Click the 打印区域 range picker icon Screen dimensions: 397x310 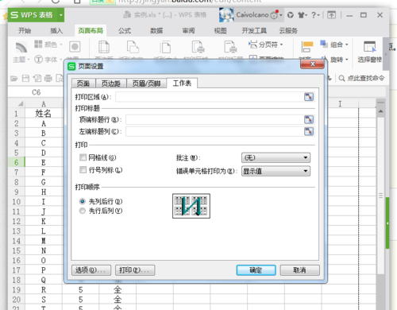[x=309, y=97]
